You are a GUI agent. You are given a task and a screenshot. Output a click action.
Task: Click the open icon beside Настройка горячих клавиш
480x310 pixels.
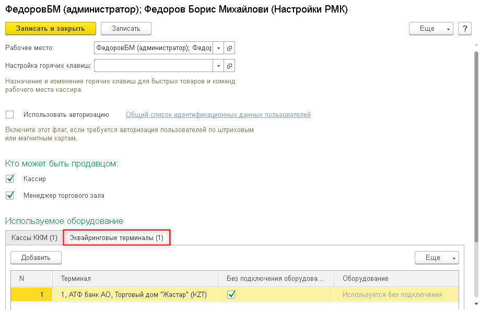coord(230,66)
